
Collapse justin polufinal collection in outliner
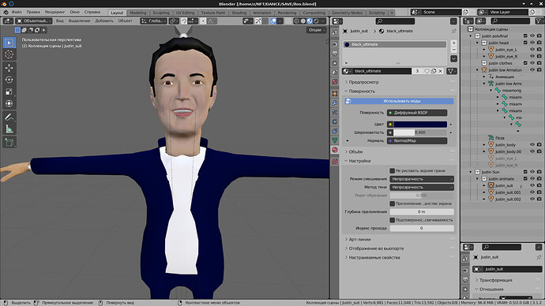tap(471, 36)
